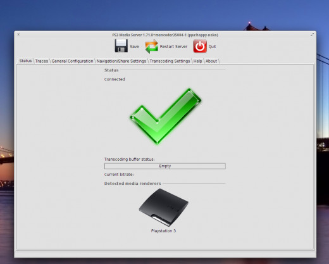Viewport: 329px width, 264px height.
Task: Close the window with the X icon
Action: click(x=18, y=34)
